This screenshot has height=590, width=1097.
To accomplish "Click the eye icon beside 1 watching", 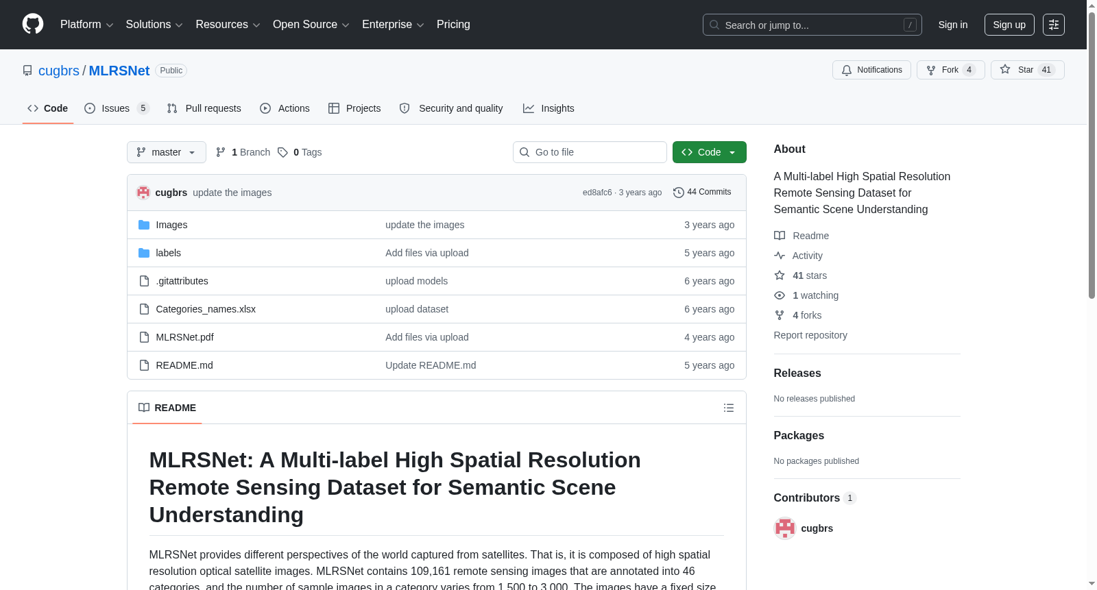I will [x=780, y=295].
